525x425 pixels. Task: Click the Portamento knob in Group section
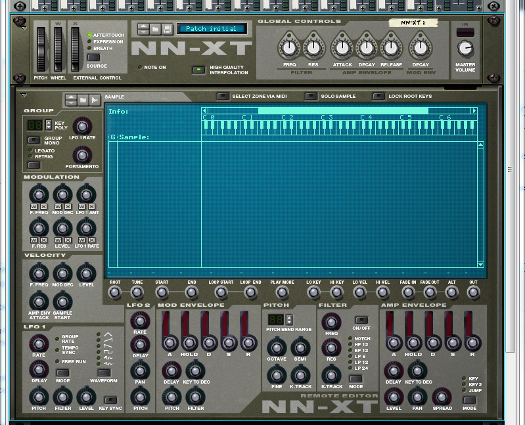82,155
